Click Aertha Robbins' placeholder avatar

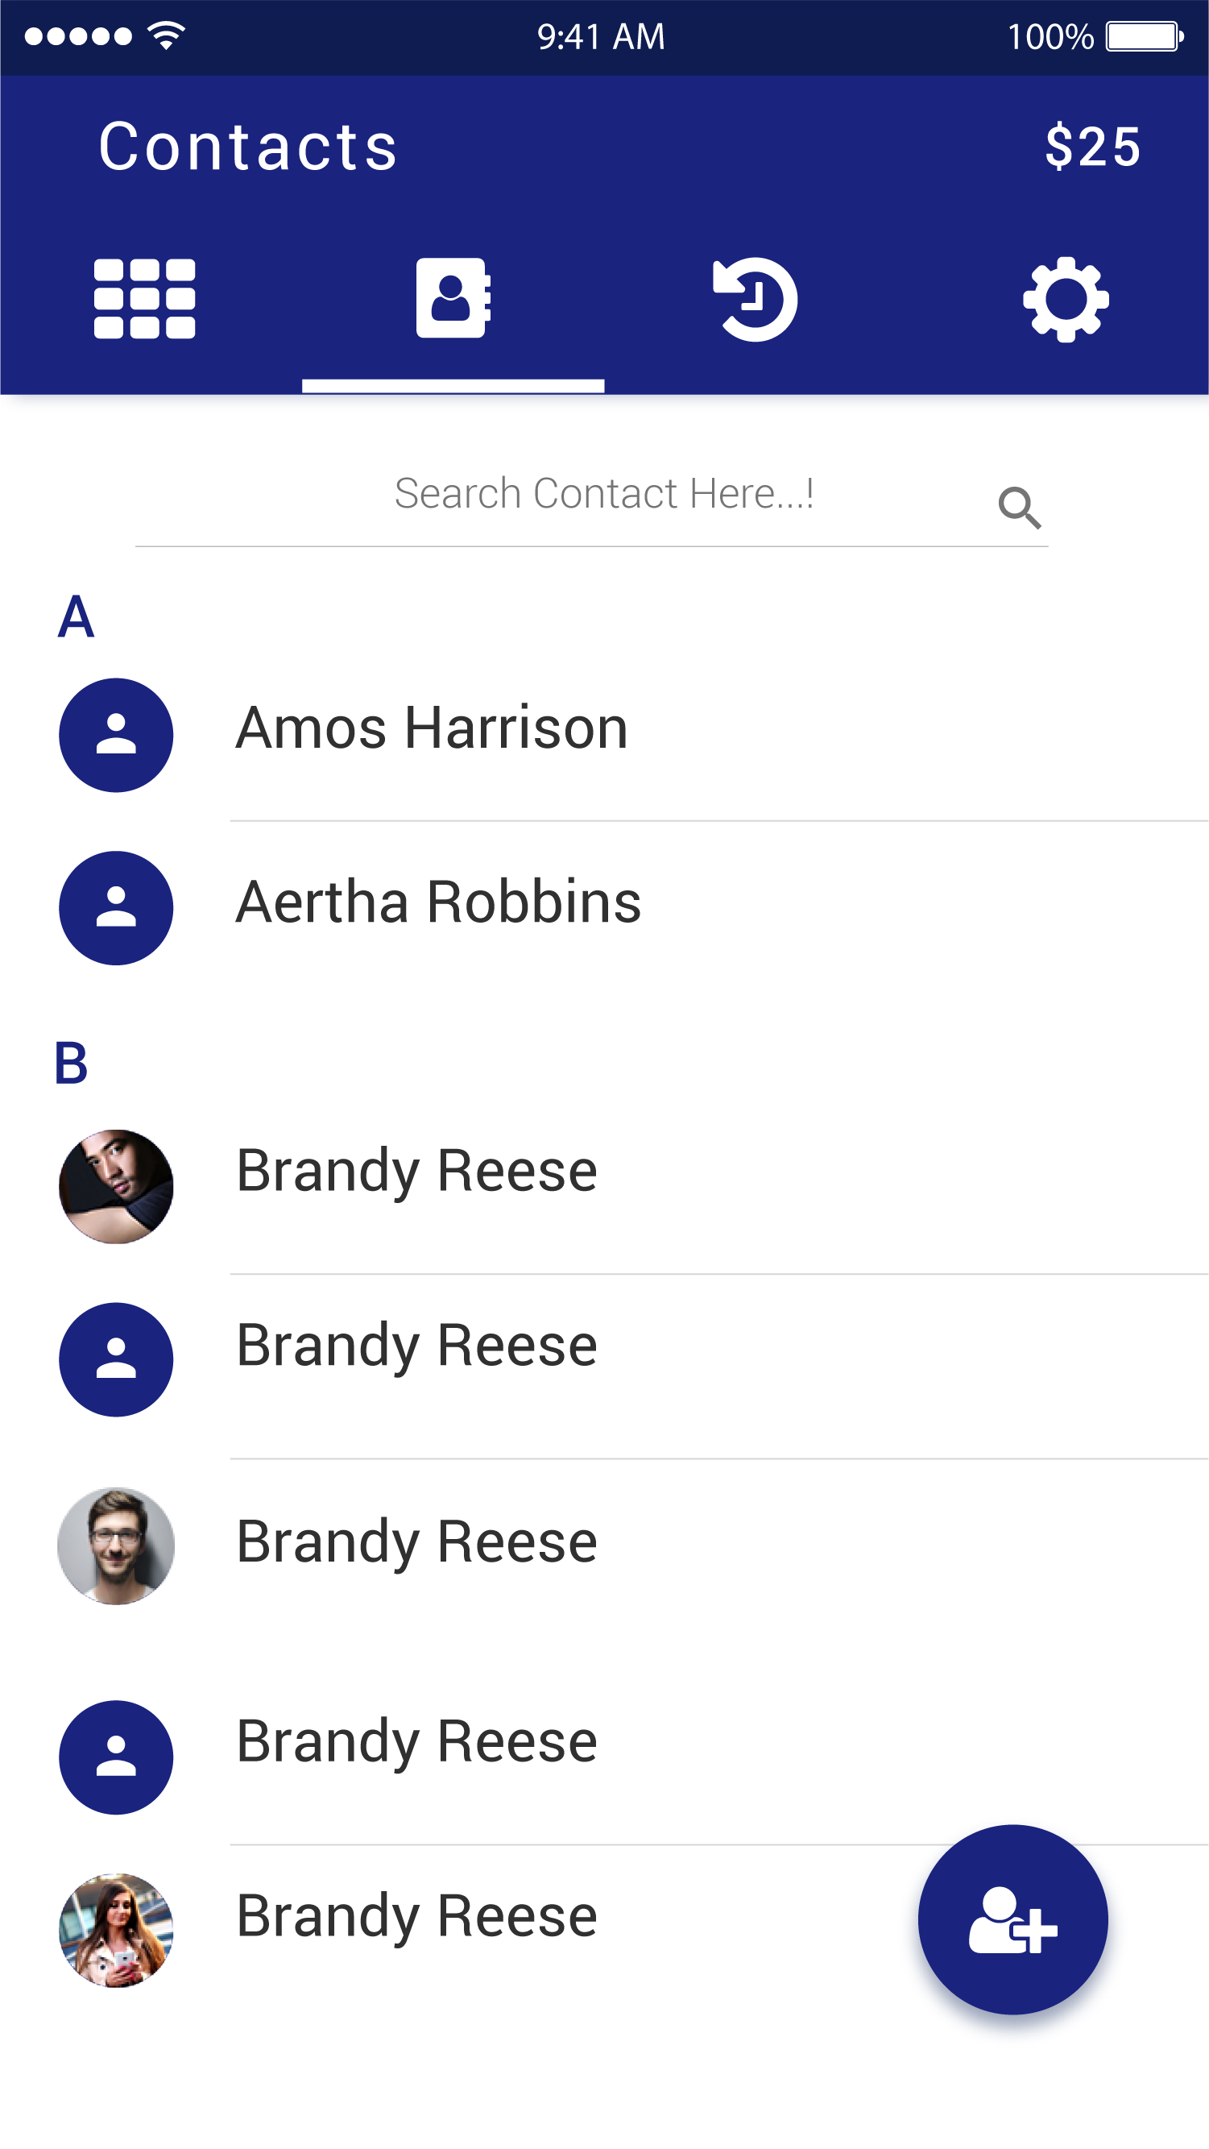(x=116, y=907)
